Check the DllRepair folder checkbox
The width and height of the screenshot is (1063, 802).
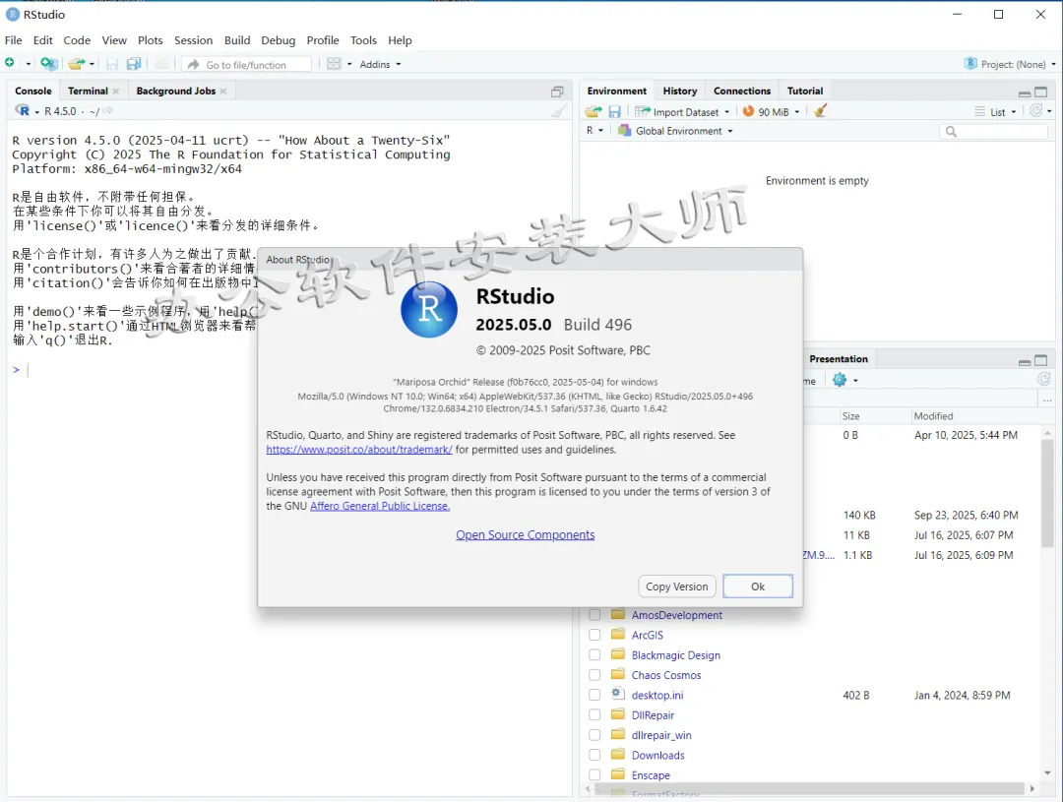(594, 714)
